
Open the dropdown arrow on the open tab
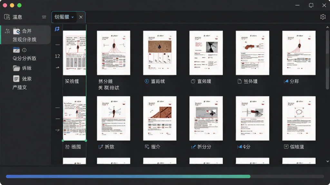tap(73, 17)
